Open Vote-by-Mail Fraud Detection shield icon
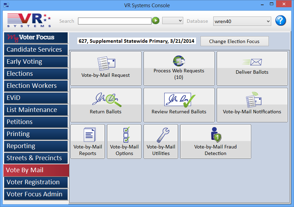Screen dimensions: 294x207 pyautogui.click(x=216, y=135)
